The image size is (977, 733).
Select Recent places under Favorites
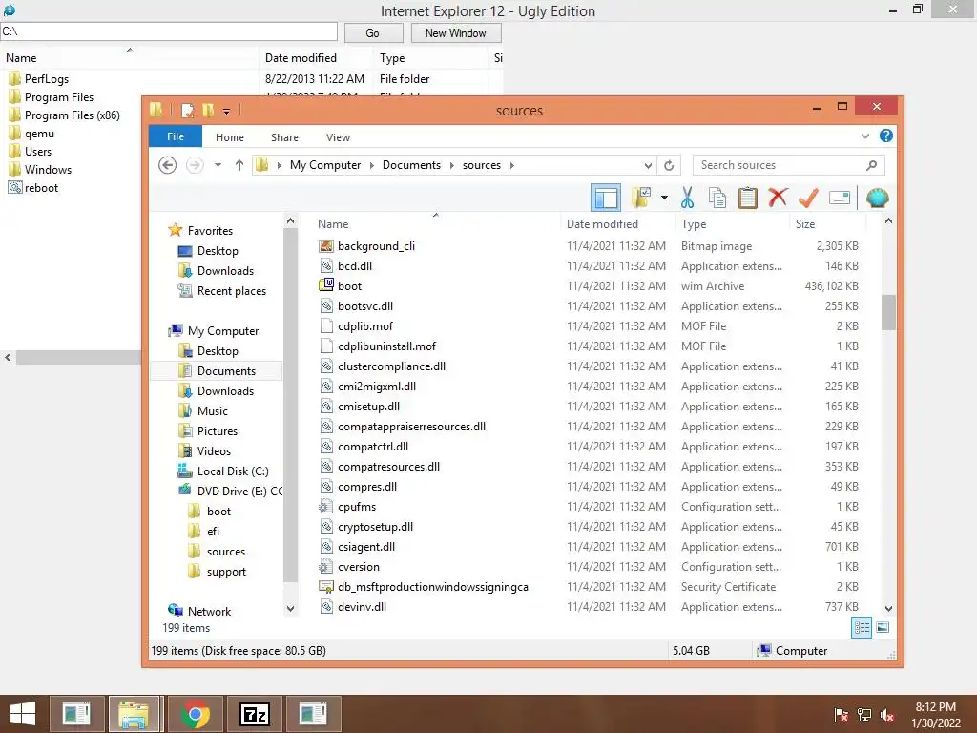coord(231,291)
